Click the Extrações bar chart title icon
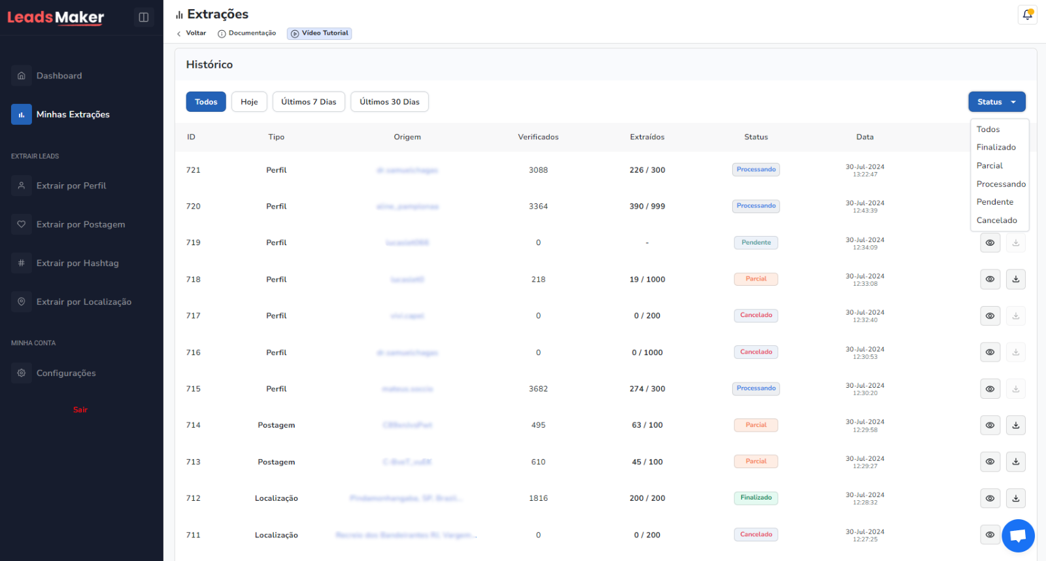Viewport: 1046px width, 561px height. pyautogui.click(x=179, y=14)
